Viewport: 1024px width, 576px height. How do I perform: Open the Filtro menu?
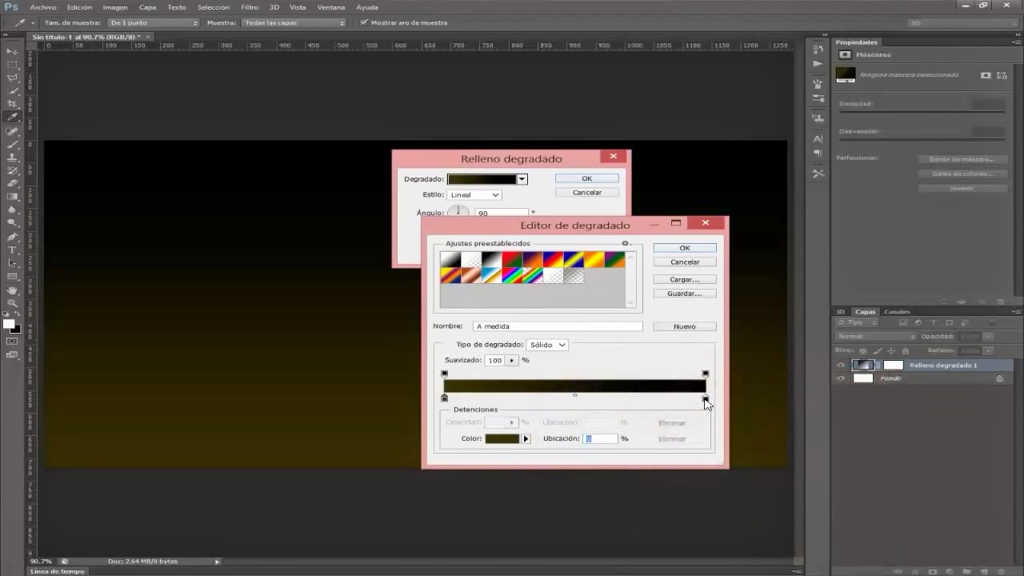(x=250, y=7)
